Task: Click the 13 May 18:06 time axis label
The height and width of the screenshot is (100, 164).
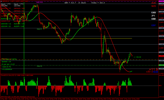Action: 61,99
